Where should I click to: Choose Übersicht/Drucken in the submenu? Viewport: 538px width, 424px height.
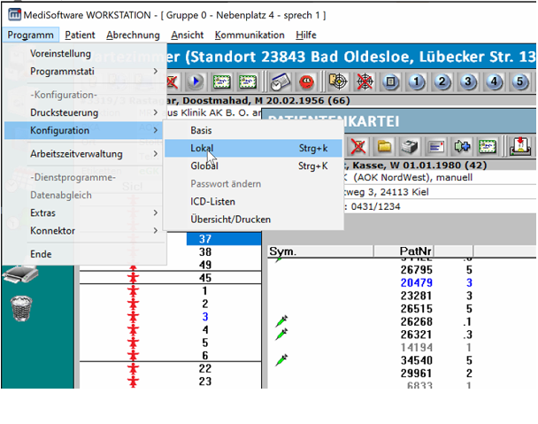pyautogui.click(x=253, y=220)
